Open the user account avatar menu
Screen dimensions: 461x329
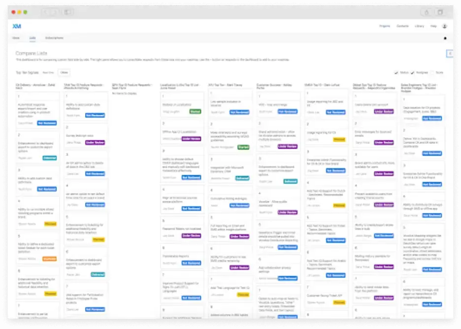(445, 26)
